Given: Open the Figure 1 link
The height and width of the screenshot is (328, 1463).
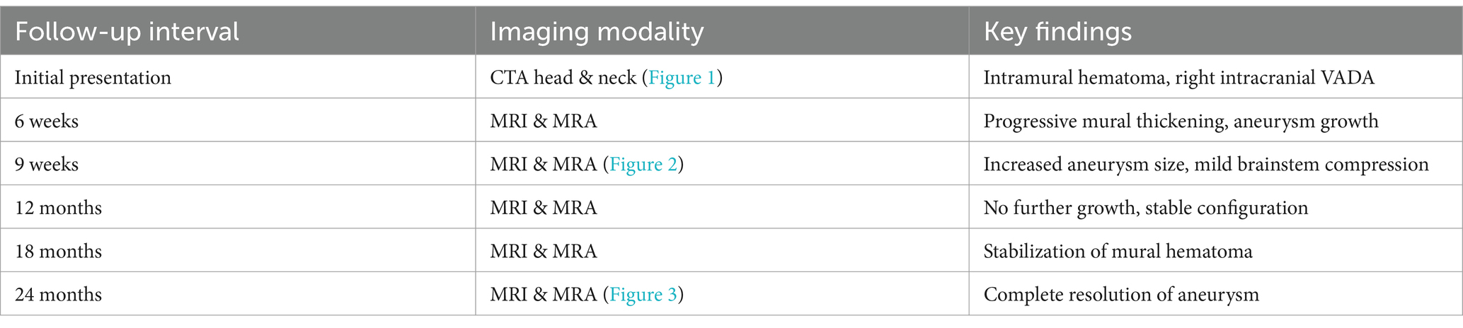Looking at the screenshot, I should pyautogui.click(x=682, y=77).
